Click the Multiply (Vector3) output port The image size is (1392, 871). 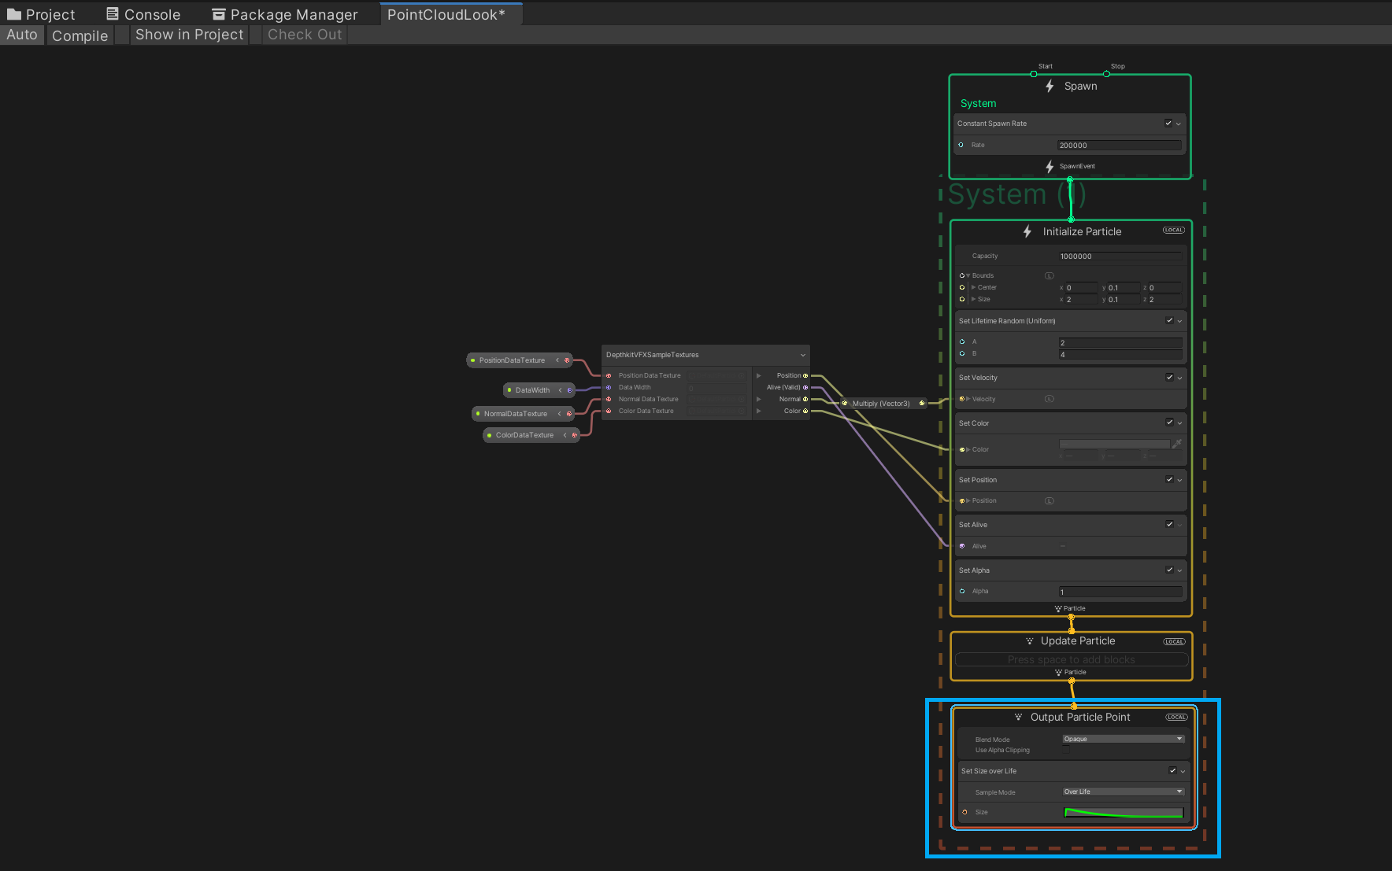point(922,404)
